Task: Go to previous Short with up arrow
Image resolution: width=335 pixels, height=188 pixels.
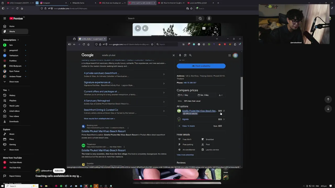Action: [328, 99]
